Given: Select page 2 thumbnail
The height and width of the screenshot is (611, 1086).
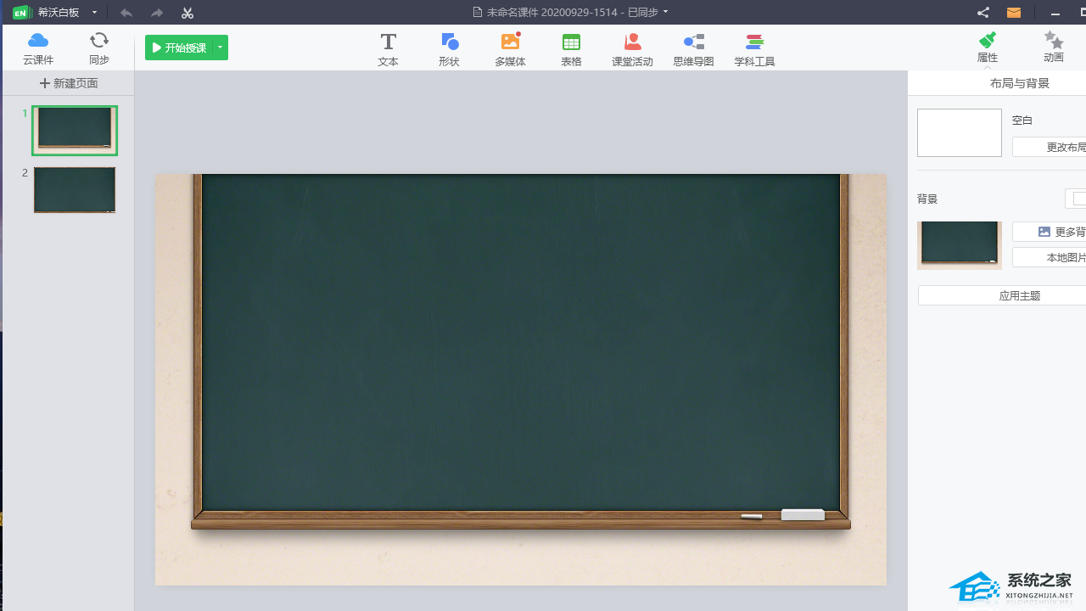Looking at the screenshot, I should (75, 189).
